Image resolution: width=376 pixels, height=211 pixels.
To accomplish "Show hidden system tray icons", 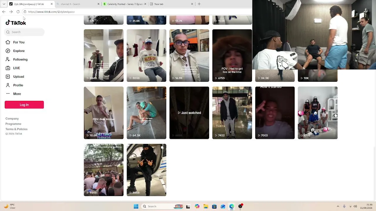I will [x=338, y=206].
